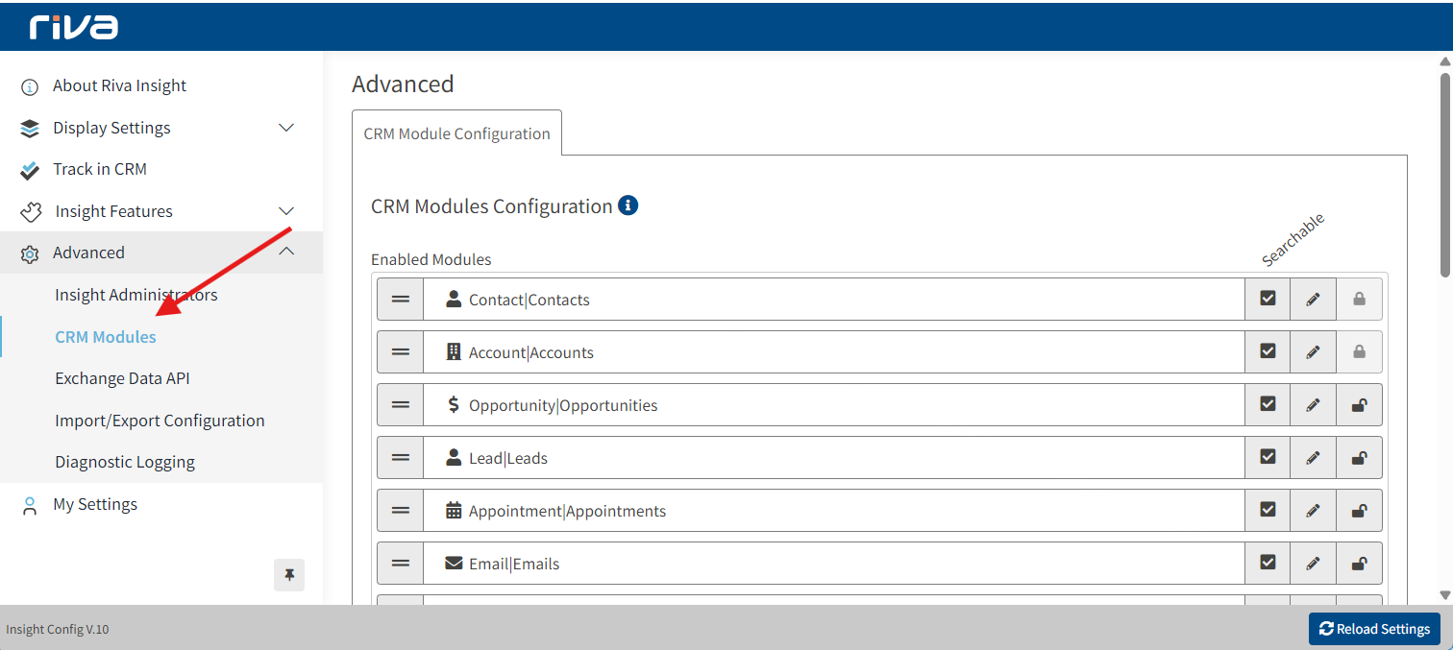Click the Account|Accounts module name
Image resolution: width=1453 pixels, height=650 pixels.
(x=531, y=352)
